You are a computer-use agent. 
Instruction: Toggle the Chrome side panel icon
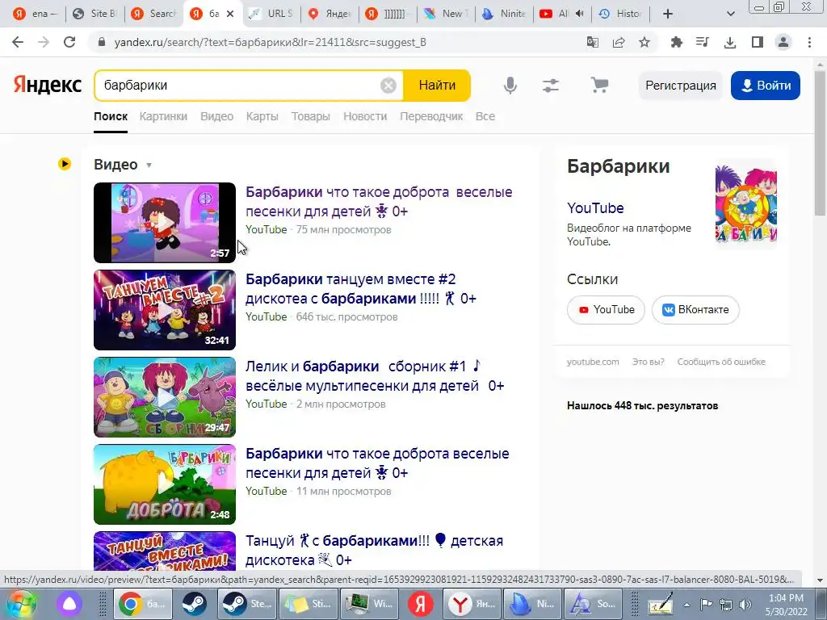point(758,42)
